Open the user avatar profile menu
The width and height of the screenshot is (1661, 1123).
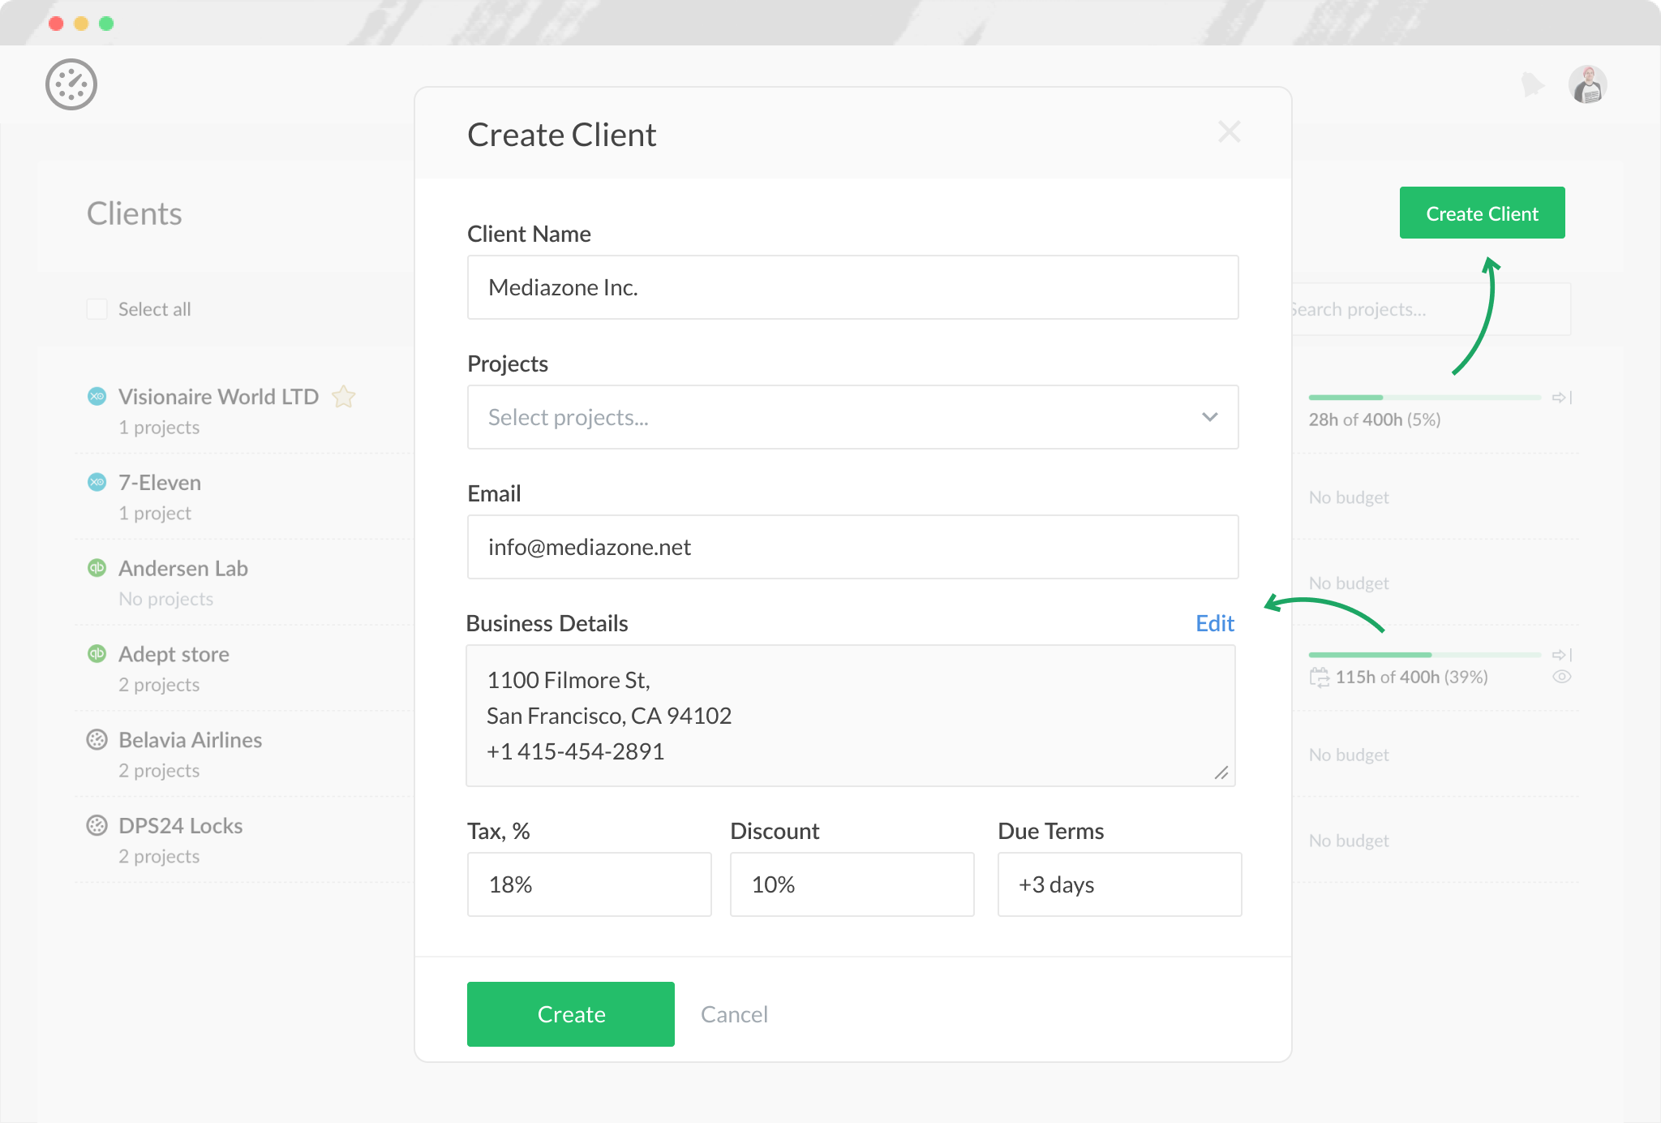click(x=1587, y=84)
